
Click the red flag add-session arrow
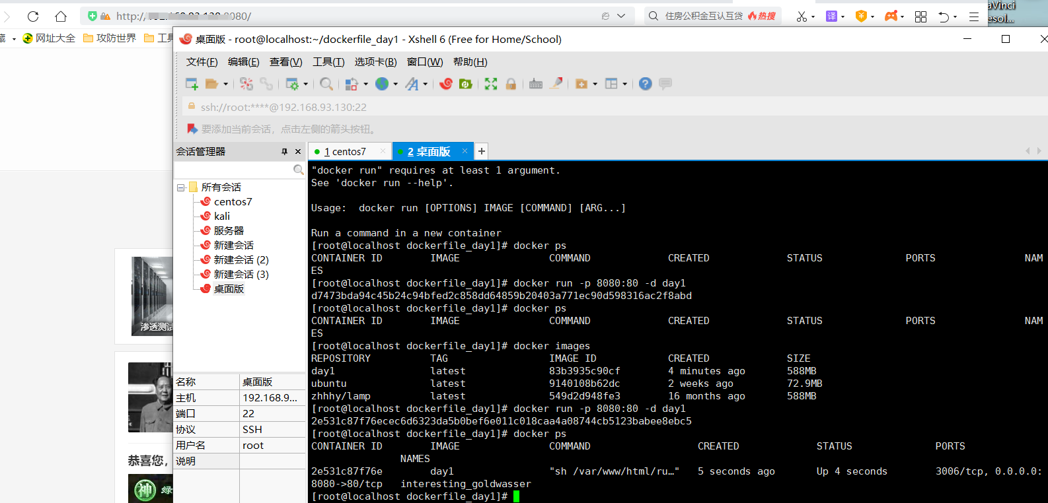pos(192,129)
